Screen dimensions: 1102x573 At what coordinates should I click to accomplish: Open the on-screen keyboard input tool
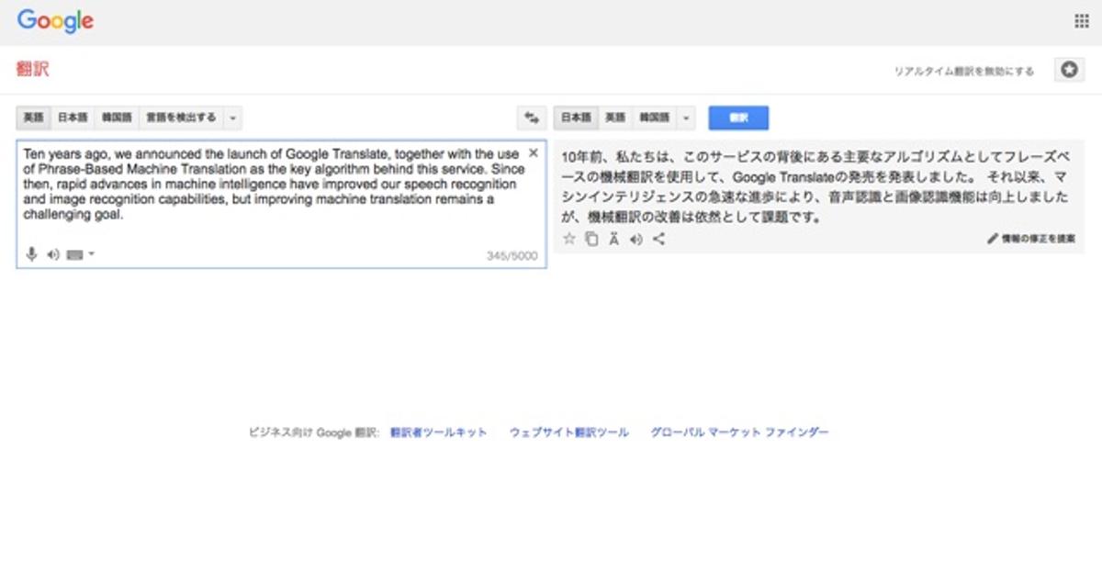point(74,254)
